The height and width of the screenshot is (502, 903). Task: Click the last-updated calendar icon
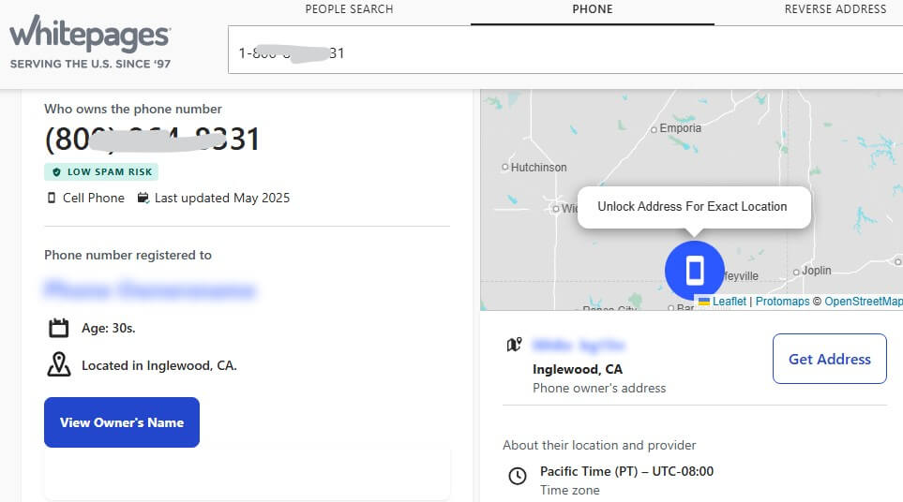tap(143, 198)
